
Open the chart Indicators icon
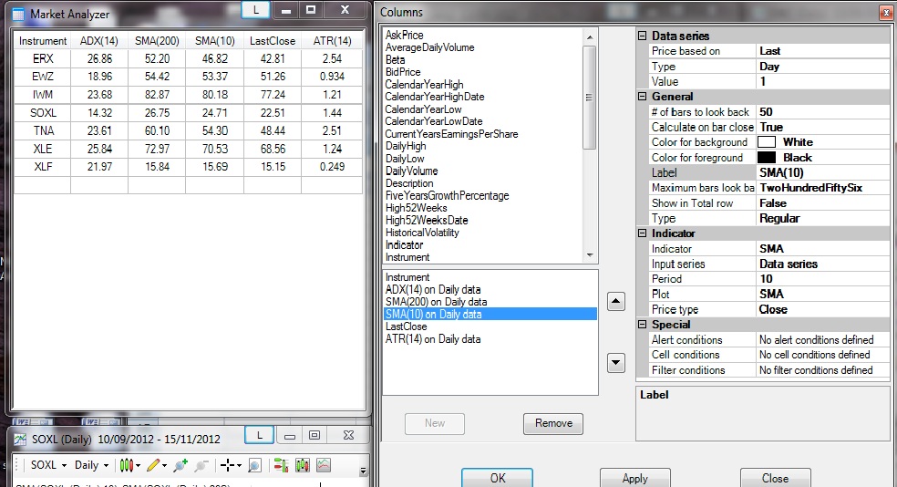point(324,465)
